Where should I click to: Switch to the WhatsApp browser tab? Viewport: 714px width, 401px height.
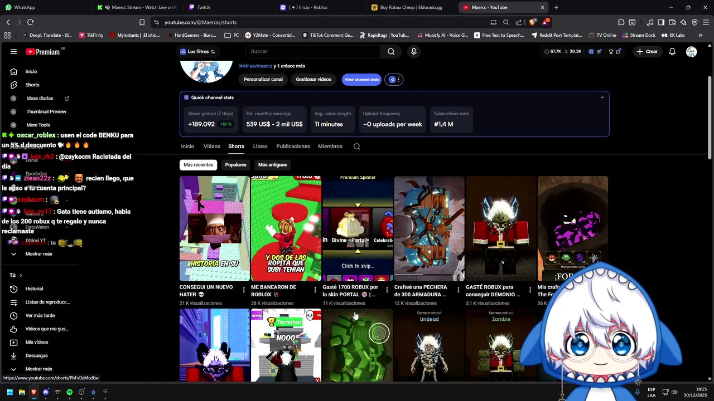[x=45, y=7]
